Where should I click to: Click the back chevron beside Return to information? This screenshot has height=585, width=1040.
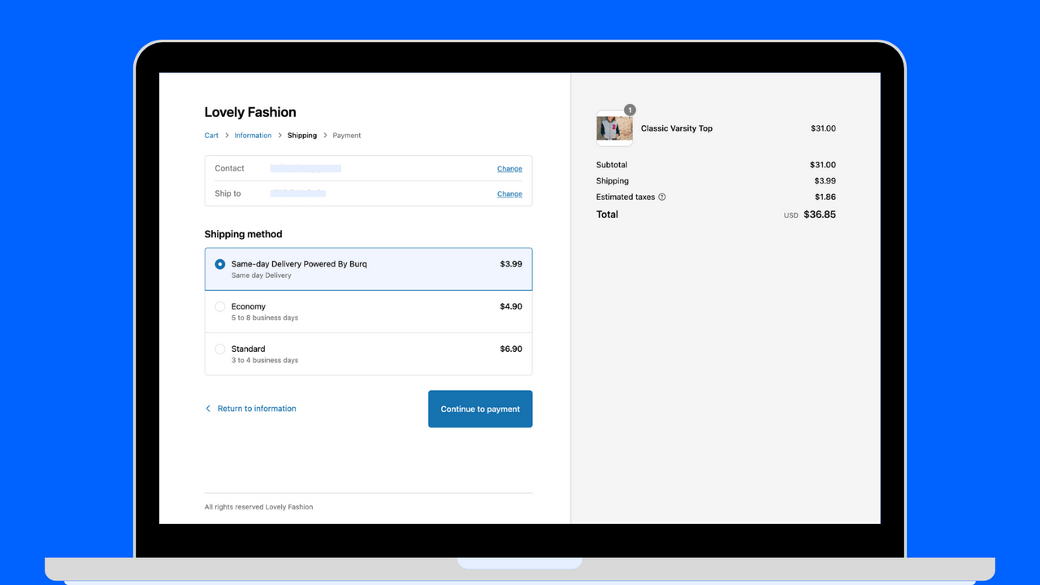click(x=208, y=409)
